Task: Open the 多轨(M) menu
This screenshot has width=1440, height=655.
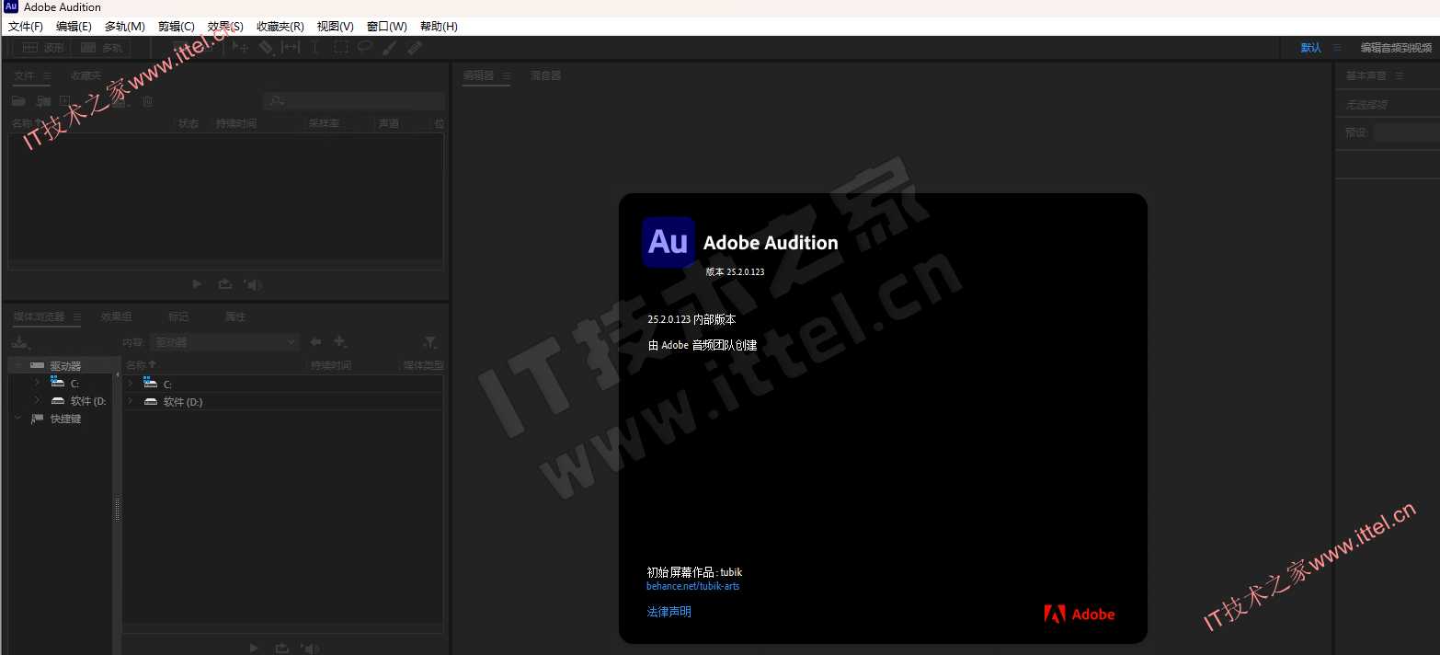Action: (x=125, y=27)
